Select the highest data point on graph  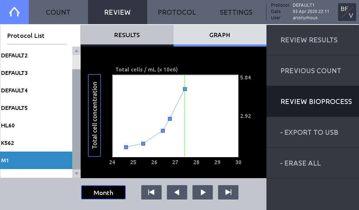coord(185,89)
